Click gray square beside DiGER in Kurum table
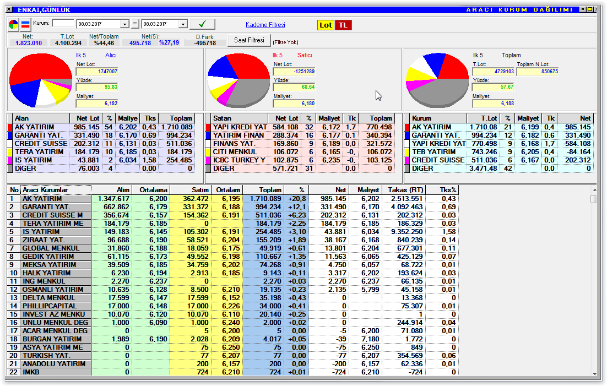This screenshot has width=607, height=386. click(x=407, y=169)
